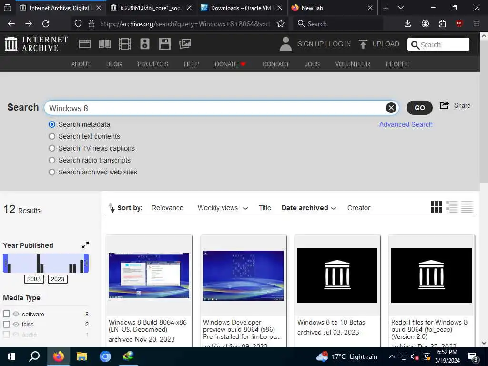The image size is (488, 366).
Task: Open the Internet Archive images icon
Action: tap(185, 44)
